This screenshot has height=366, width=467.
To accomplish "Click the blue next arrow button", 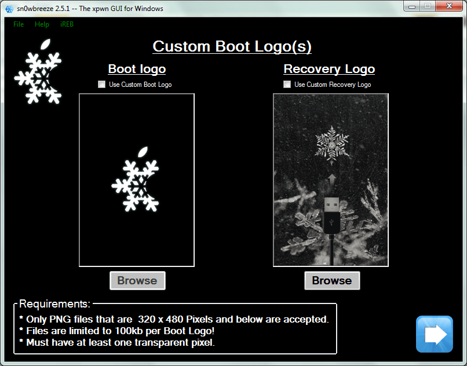I will (x=435, y=334).
